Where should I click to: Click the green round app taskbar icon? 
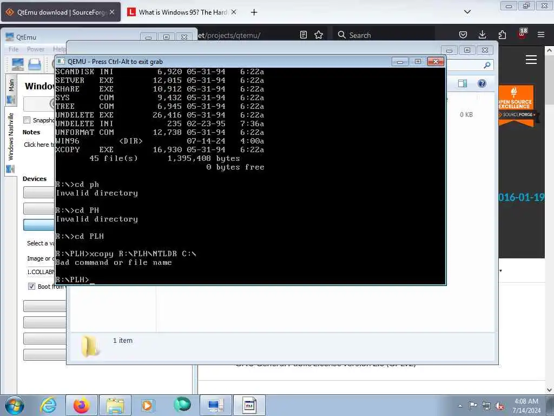(182, 405)
